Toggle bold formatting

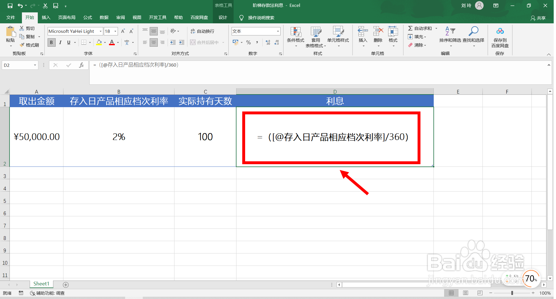[51, 42]
